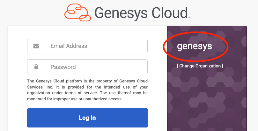
Task: Select the genesys organization name
Action: coord(194,46)
